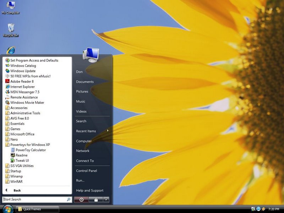Click the globe icon in system tray
The height and width of the screenshot is (213, 284).
(x=258, y=209)
